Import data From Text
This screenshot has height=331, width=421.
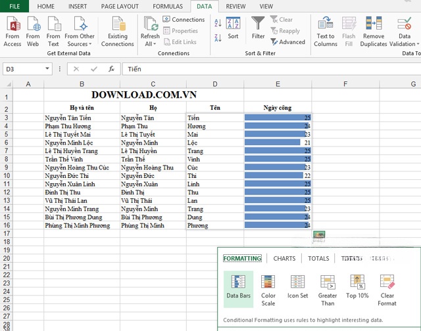[x=53, y=32]
